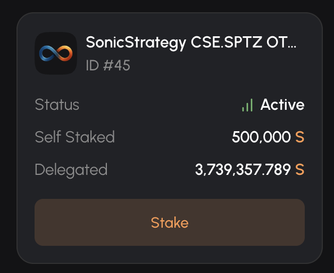Click the 500,000 self staked value

coord(261,138)
